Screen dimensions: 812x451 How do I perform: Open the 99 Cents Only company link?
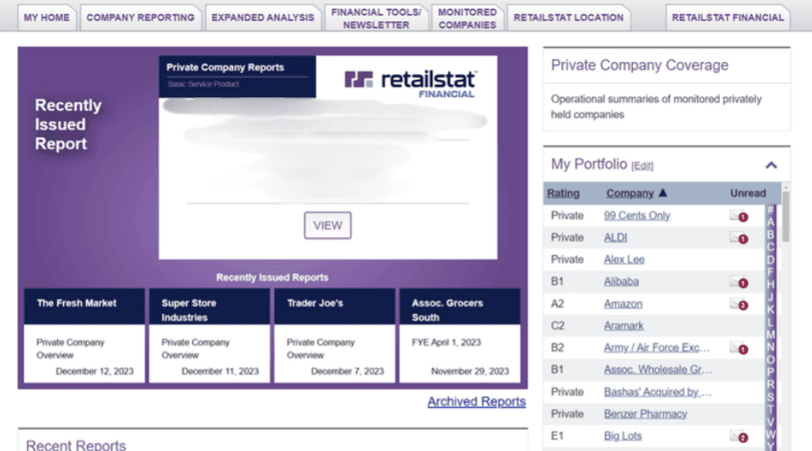[637, 215]
